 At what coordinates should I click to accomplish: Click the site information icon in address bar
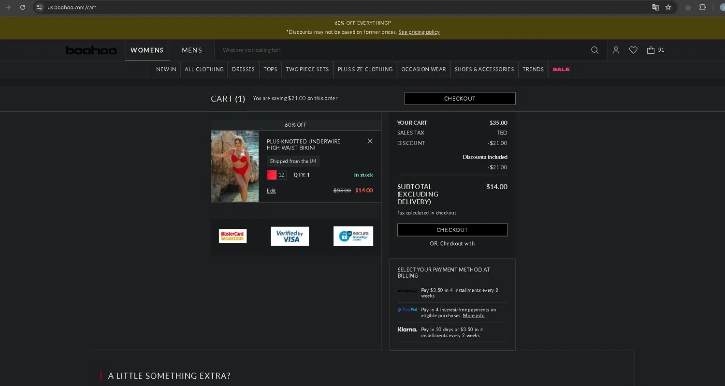(40, 7)
